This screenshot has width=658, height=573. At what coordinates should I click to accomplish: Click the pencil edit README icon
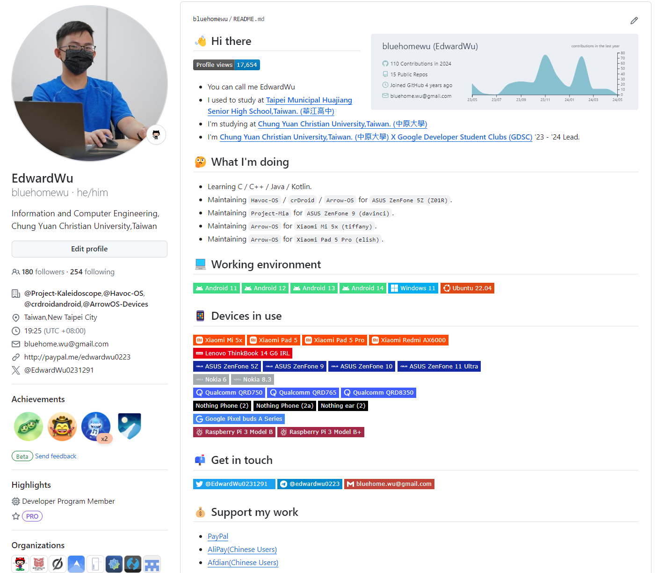[x=634, y=21]
